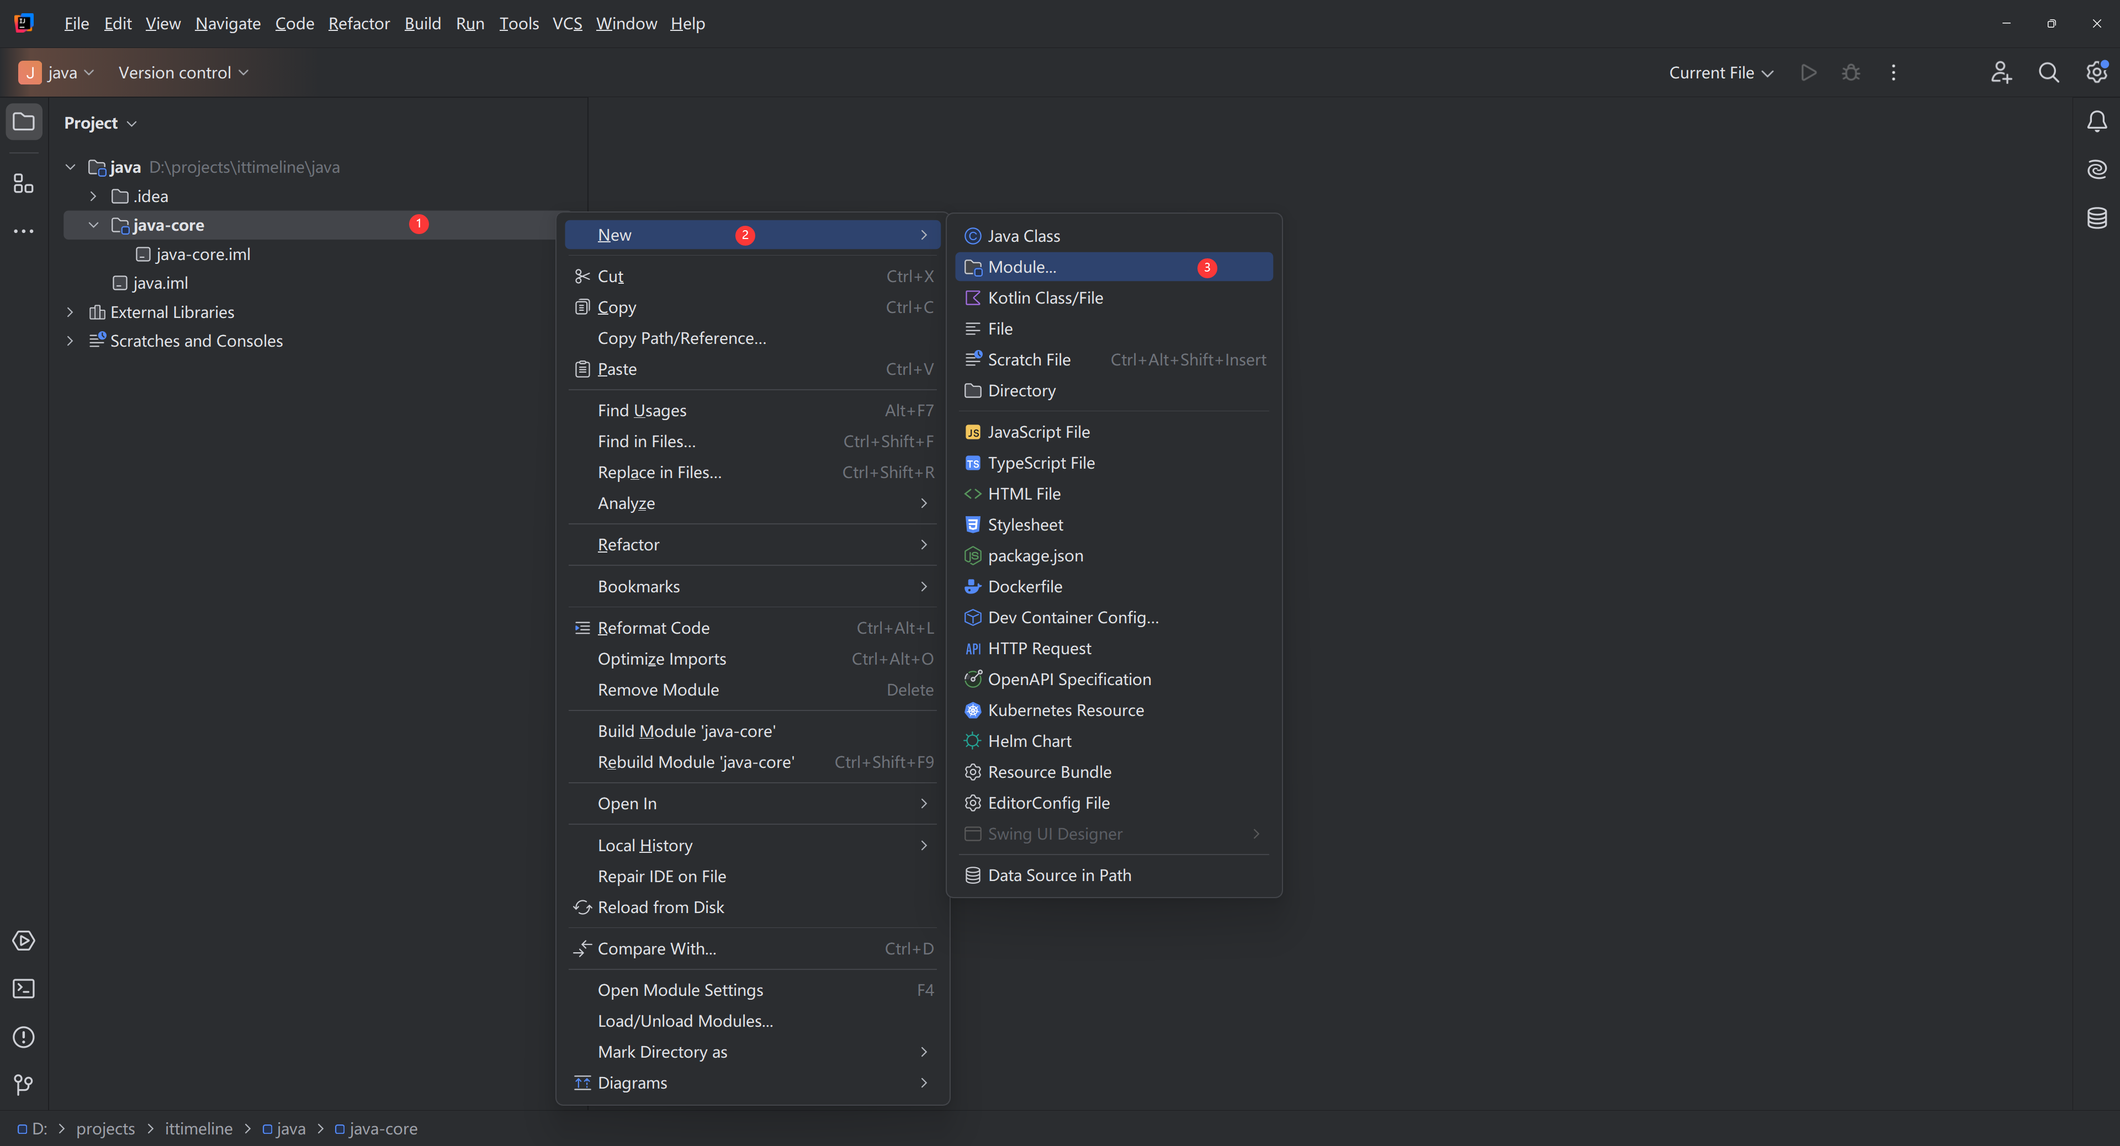Open the Database tool window
2120x1146 pixels.
(2096, 218)
